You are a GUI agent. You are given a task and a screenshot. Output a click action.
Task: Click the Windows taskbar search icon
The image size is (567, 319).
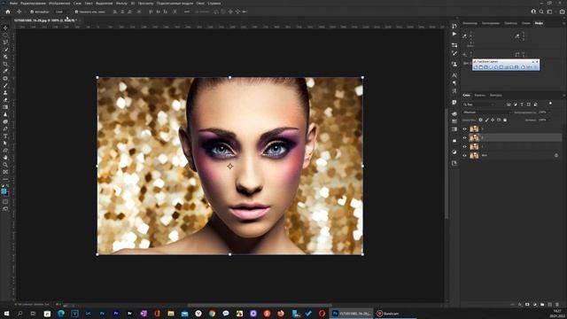pos(19,313)
